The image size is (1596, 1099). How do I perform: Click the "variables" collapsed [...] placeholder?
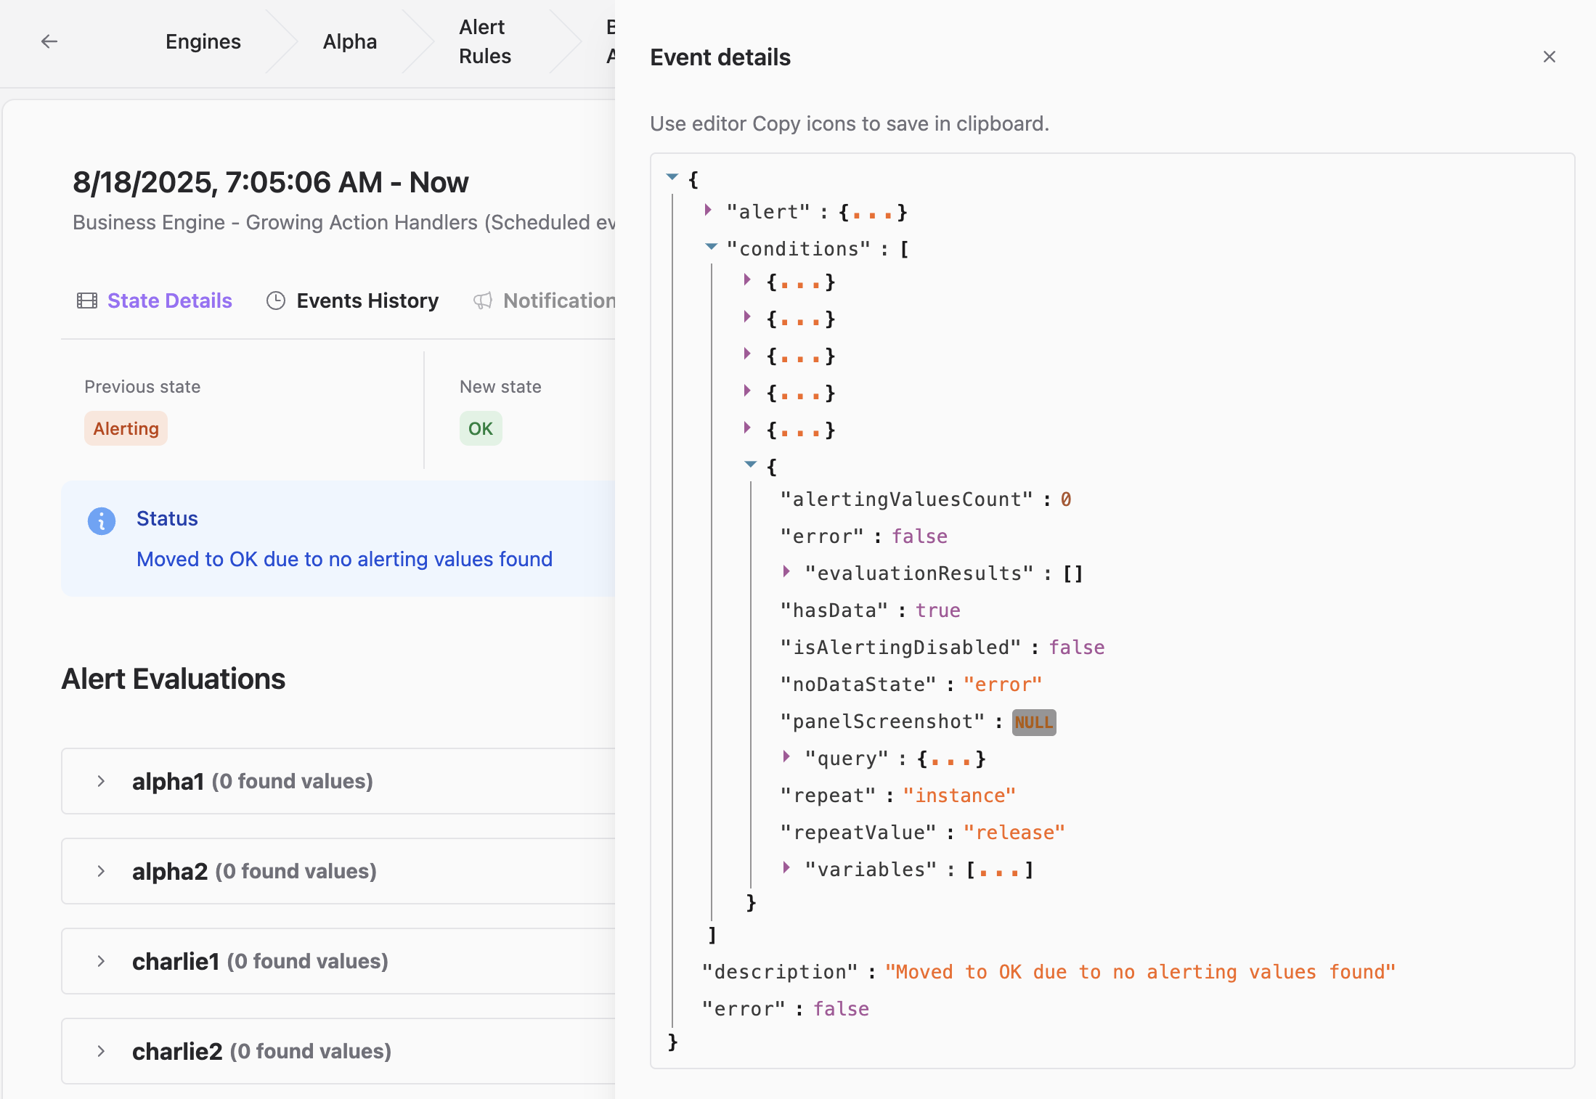[999, 870]
